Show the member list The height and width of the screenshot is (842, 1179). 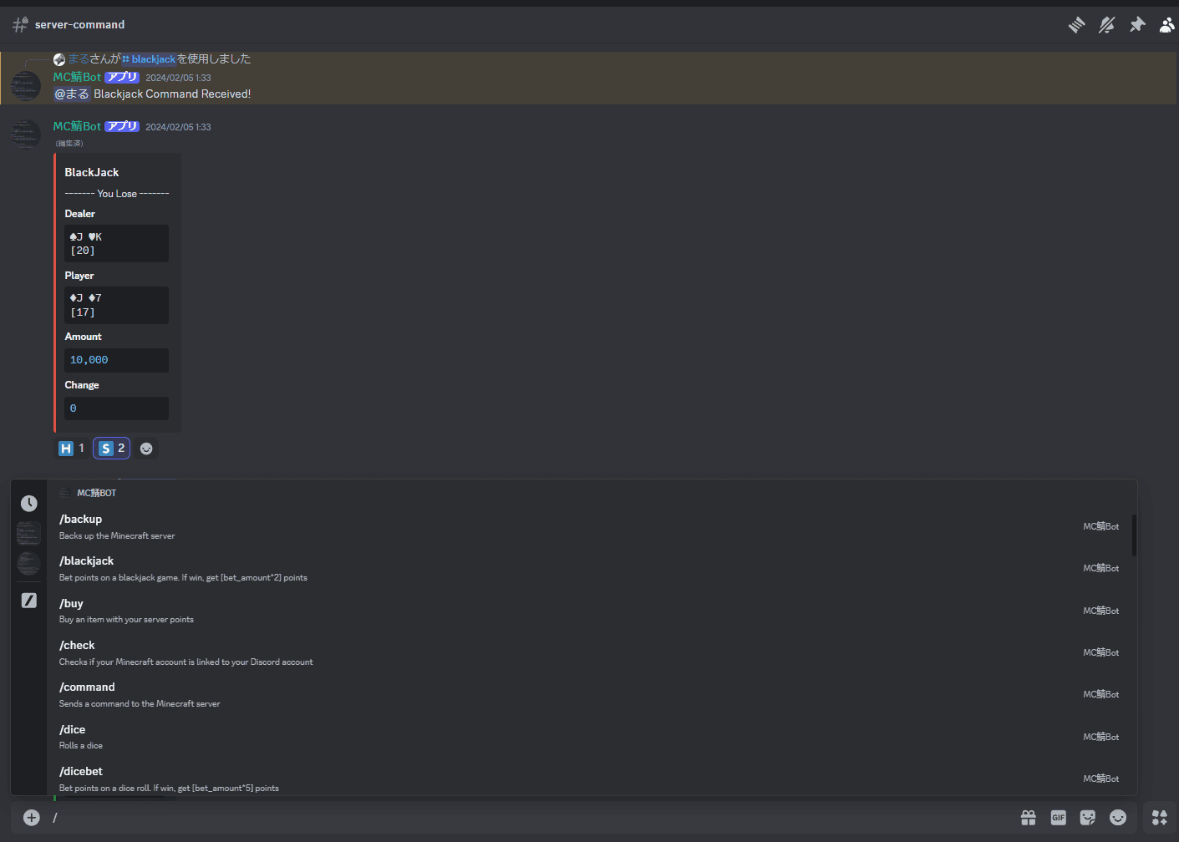click(1167, 24)
